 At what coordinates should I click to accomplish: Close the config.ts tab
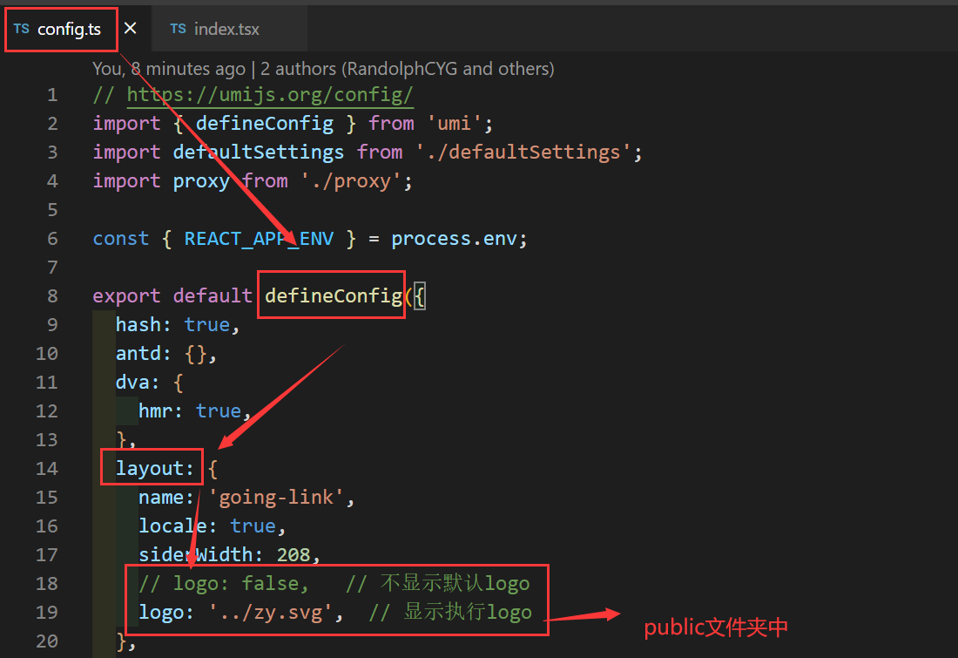(x=131, y=27)
